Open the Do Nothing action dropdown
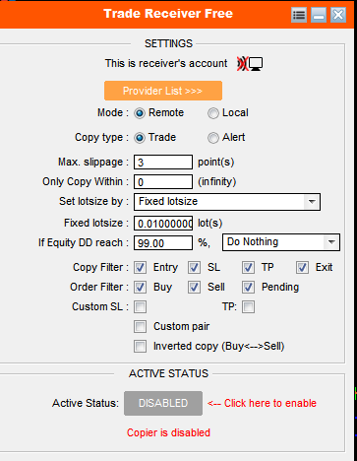Image resolution: width=357 pixels, height=461 pixels. (281, 242)
